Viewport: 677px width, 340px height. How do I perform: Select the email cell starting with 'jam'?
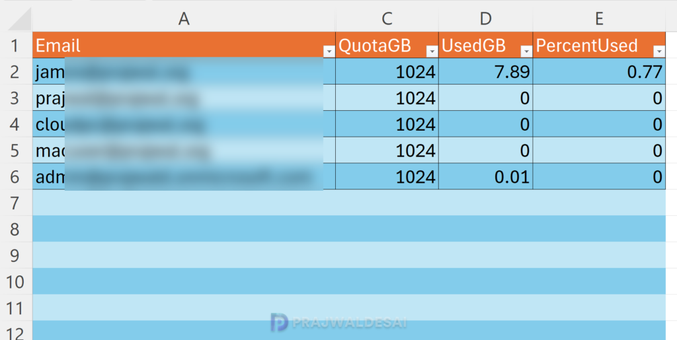coord(184,71)
